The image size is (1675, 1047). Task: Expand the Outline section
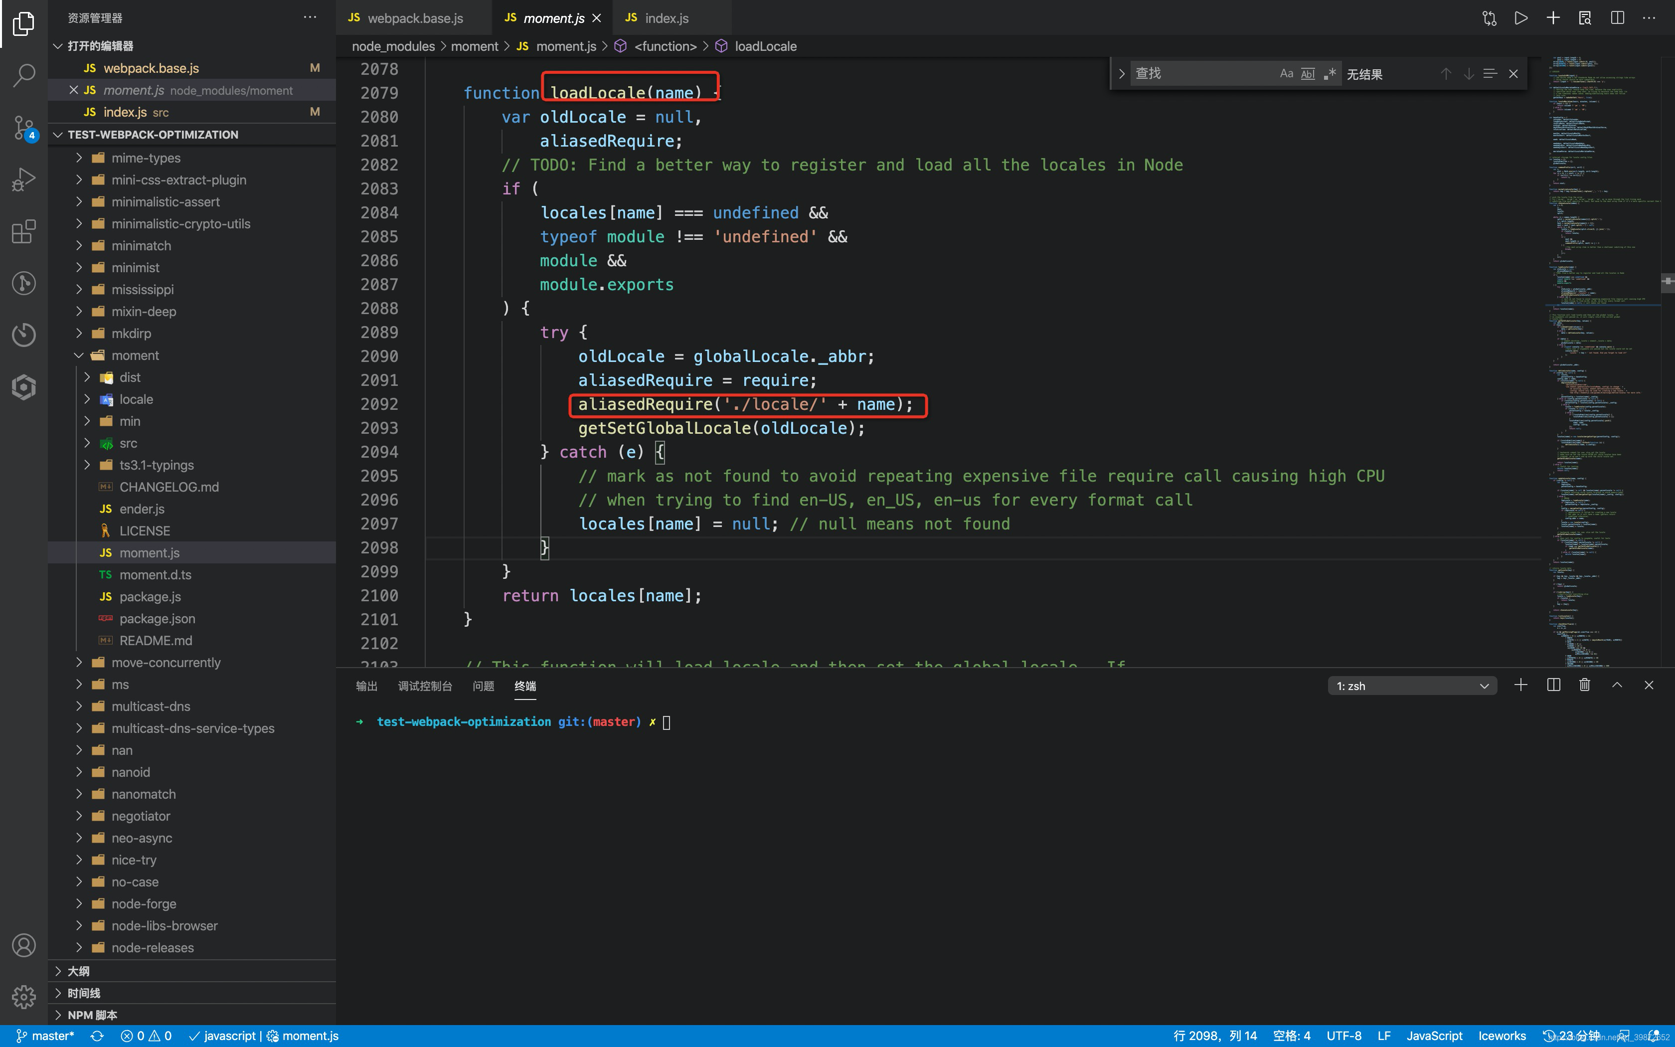tap(192, 971)
